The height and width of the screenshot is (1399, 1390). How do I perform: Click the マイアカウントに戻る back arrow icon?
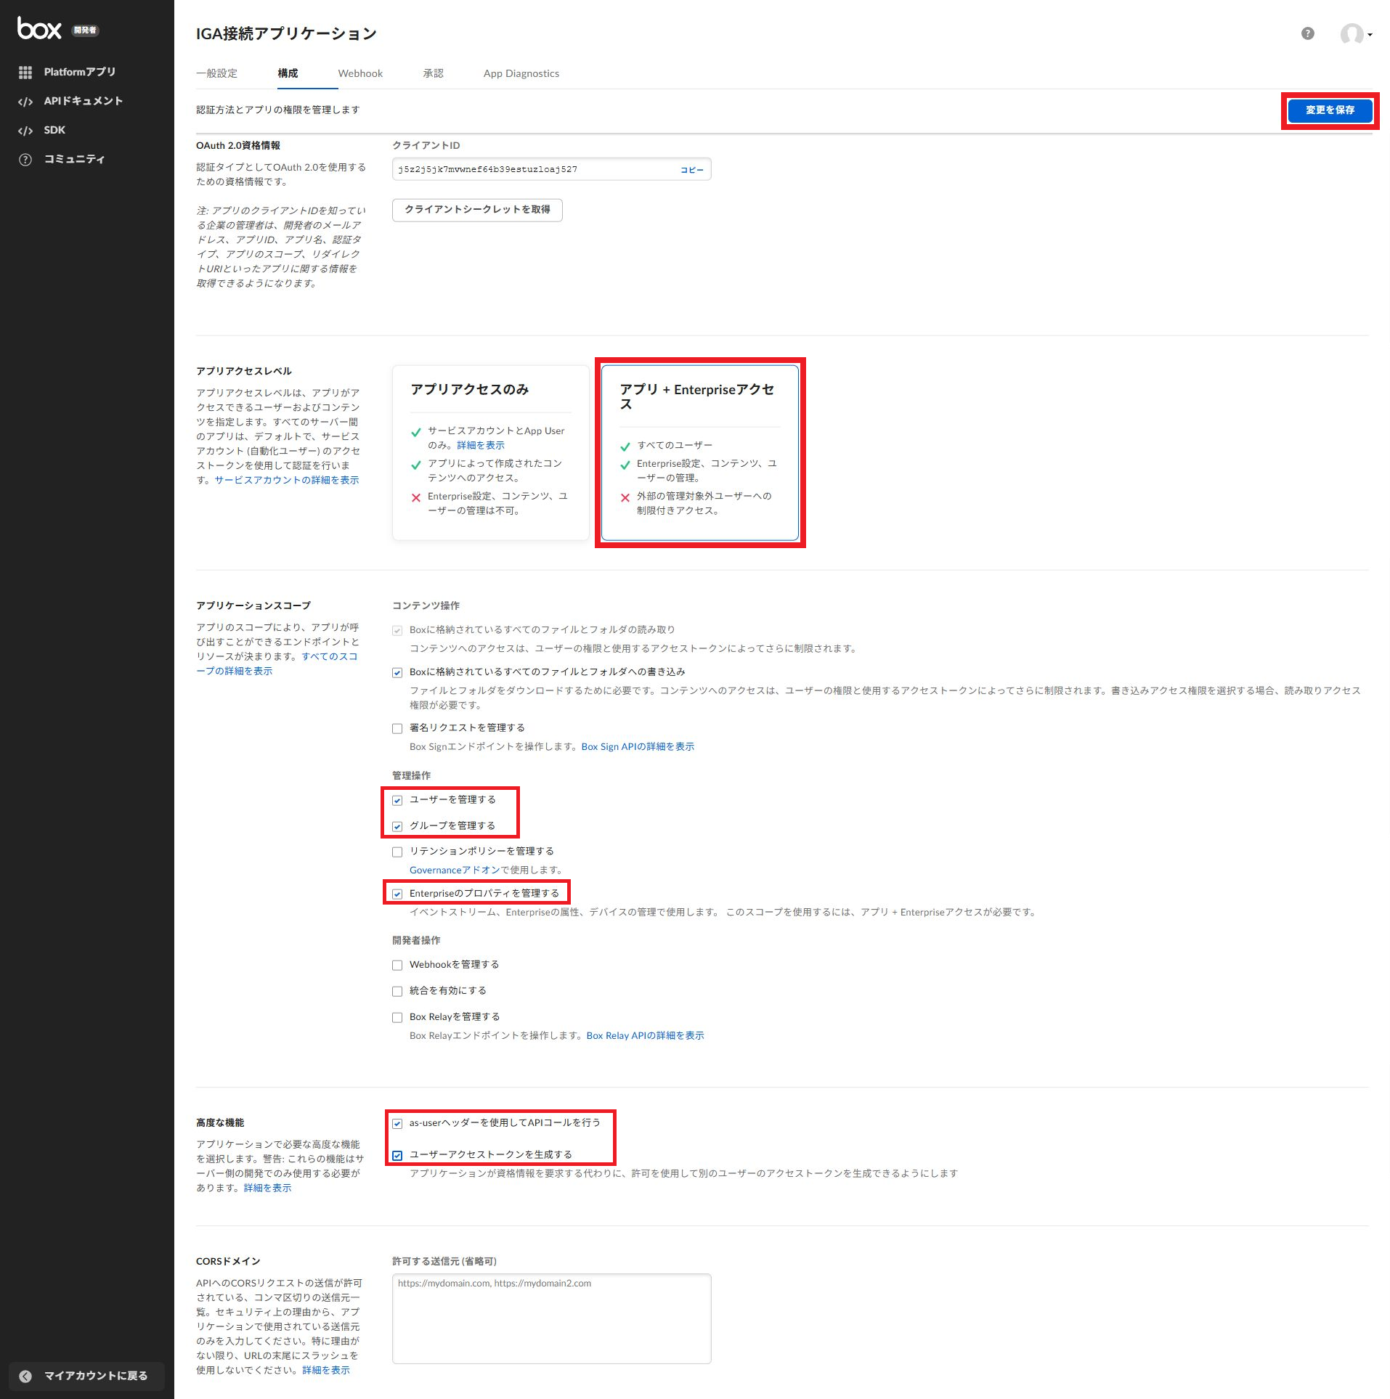tap(25, 1376)
